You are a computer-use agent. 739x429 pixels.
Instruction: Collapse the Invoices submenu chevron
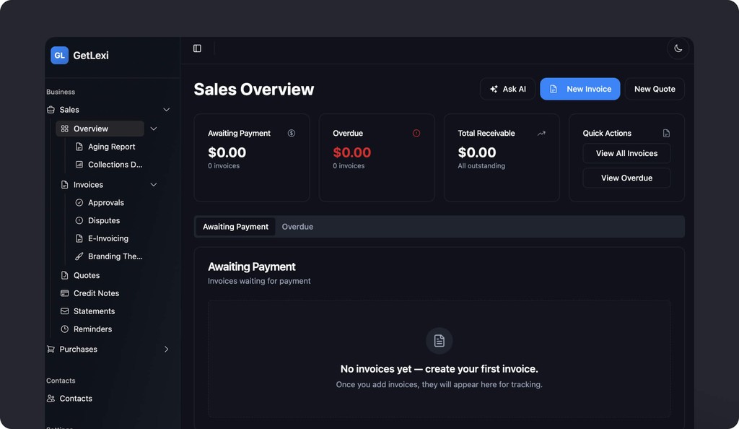tap(154, 185)
